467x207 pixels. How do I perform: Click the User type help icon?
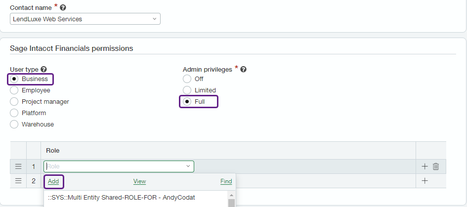tap(44, 70)
